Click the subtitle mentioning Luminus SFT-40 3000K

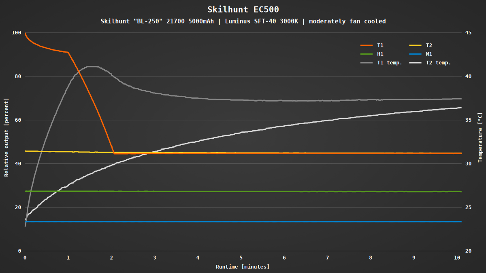tap(243, 21)
